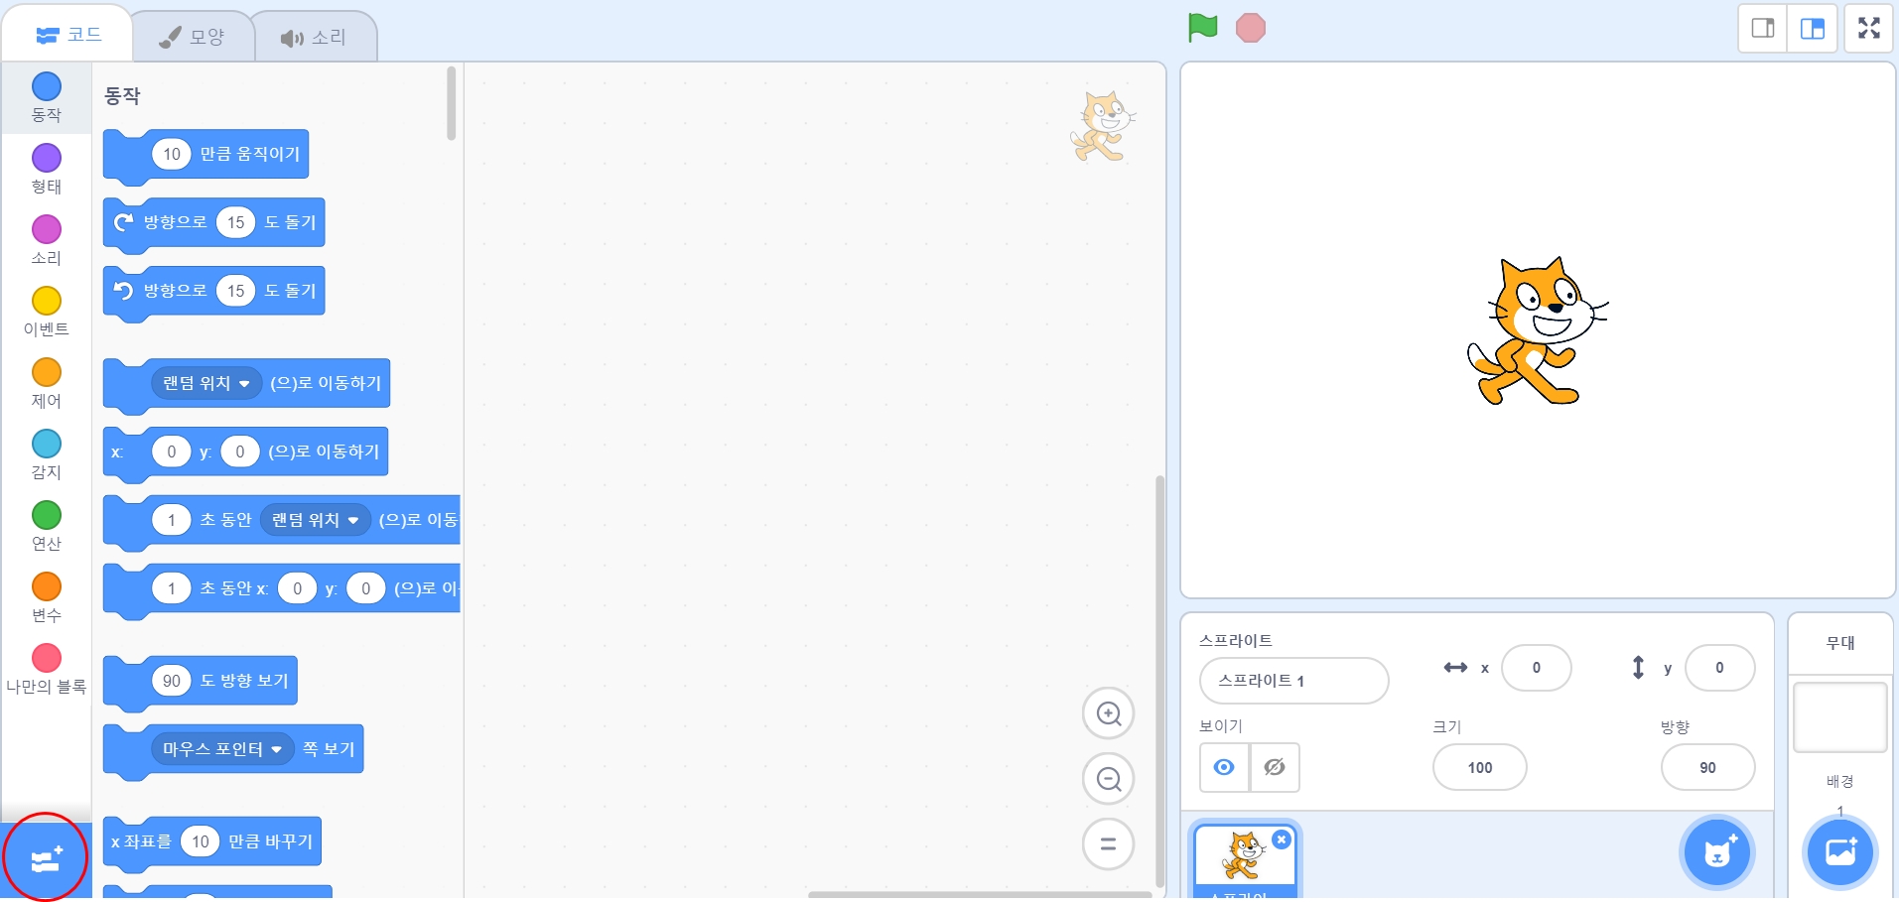Open the 소리 sounds tab

(x=314, y=38)
